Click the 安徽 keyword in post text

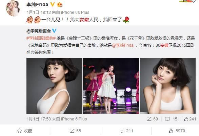tap(84, 20)
